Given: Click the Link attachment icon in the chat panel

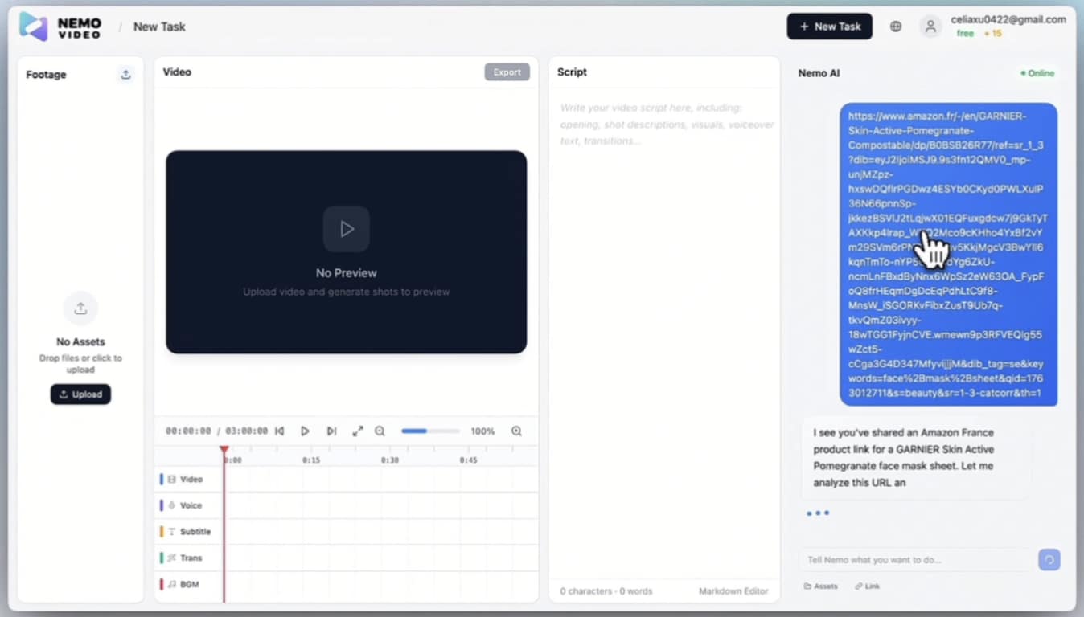Looking at the screenshot, I should pos(866,586).
